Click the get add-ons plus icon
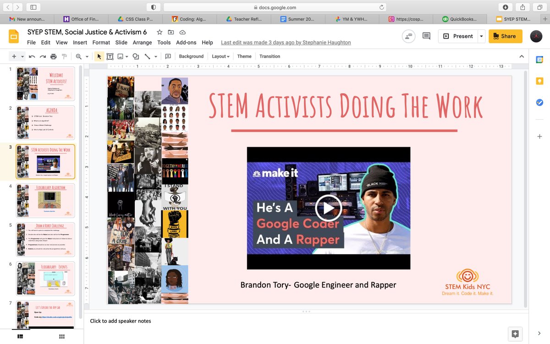 tap(539, 137)
